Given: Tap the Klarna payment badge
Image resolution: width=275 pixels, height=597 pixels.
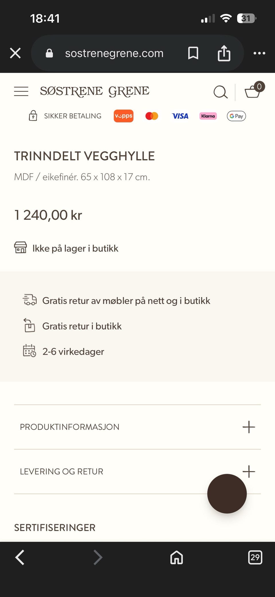Looking at the screenshot, I should pos(208,116).
